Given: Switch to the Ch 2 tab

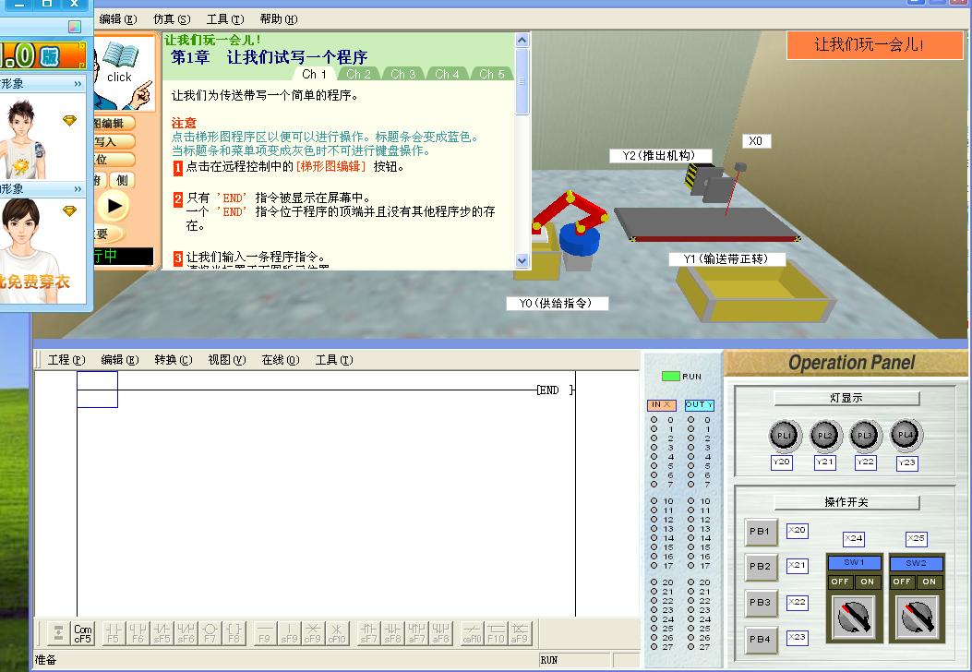Looking at the screenshot, I should (x=358, y=74).
